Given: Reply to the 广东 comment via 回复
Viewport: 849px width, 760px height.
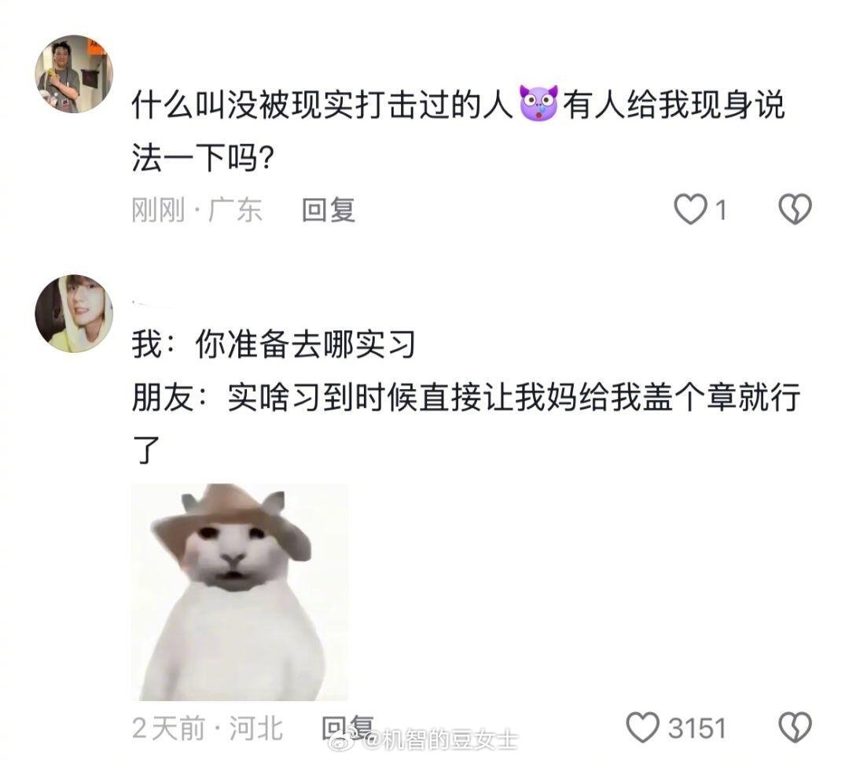Looking at the screenshot, I should coord(328,210).
